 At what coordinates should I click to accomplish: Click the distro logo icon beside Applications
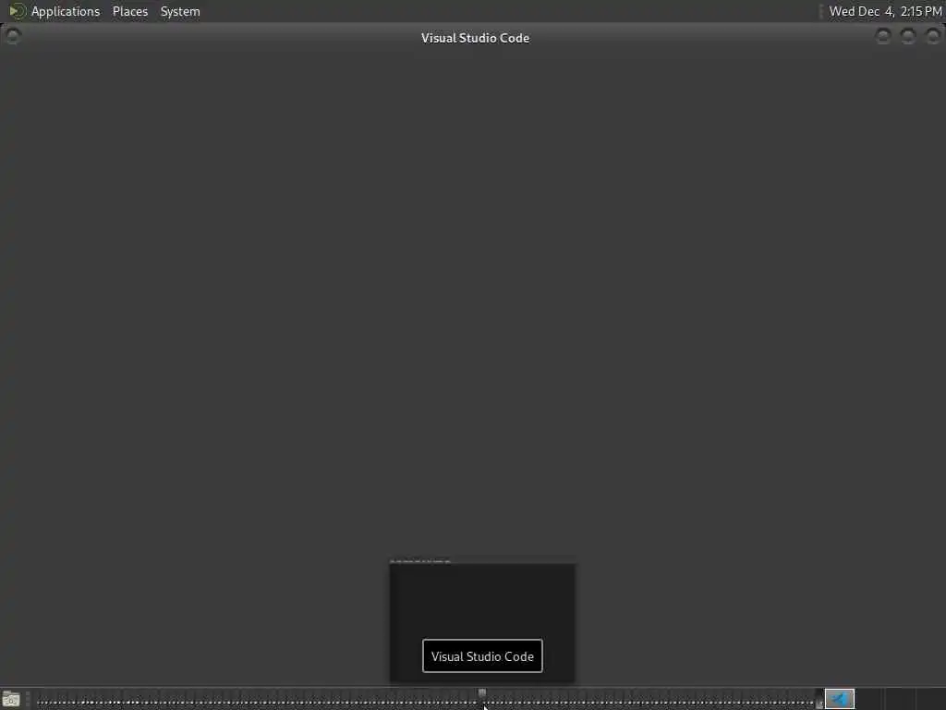(x=17, y=11)
